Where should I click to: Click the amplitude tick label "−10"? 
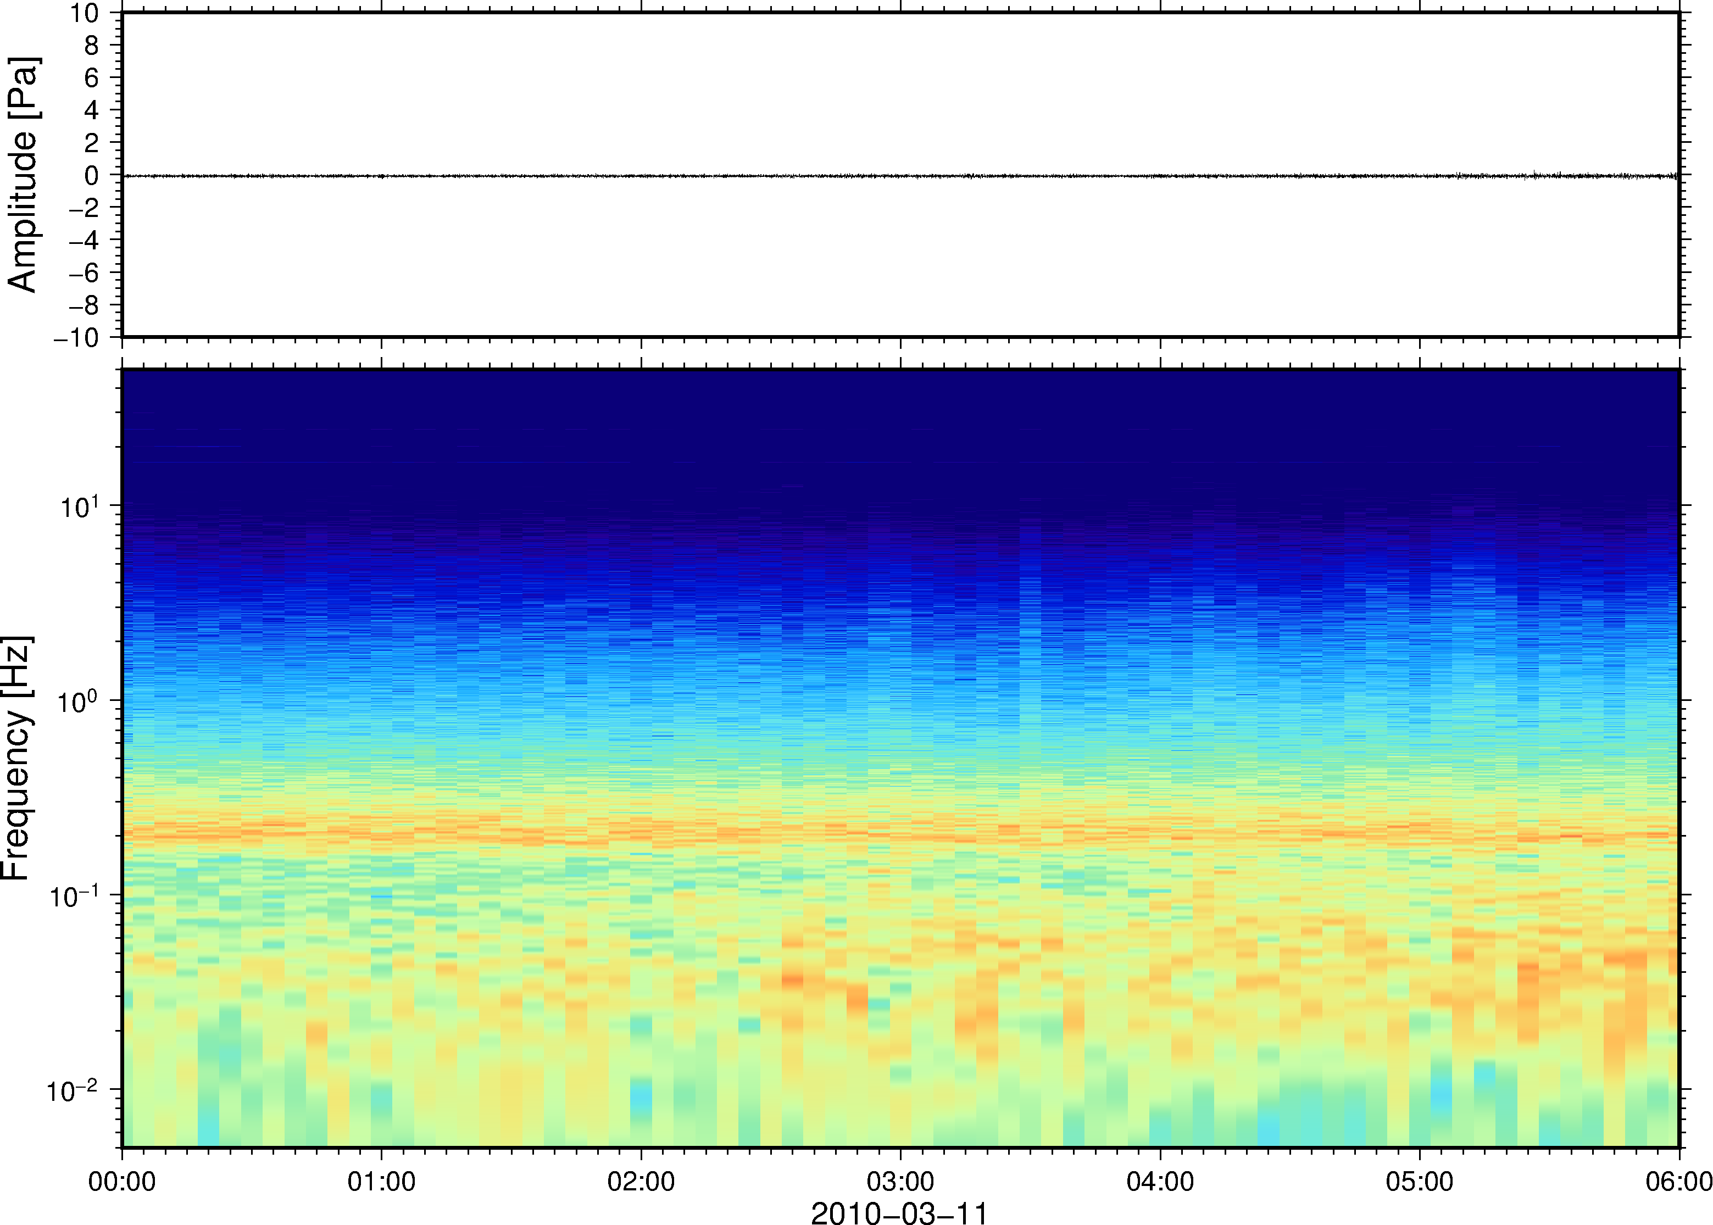pos(76,338)
